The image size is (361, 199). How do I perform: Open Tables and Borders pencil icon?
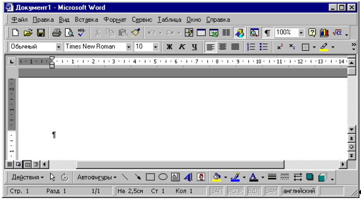click(189, 32)
